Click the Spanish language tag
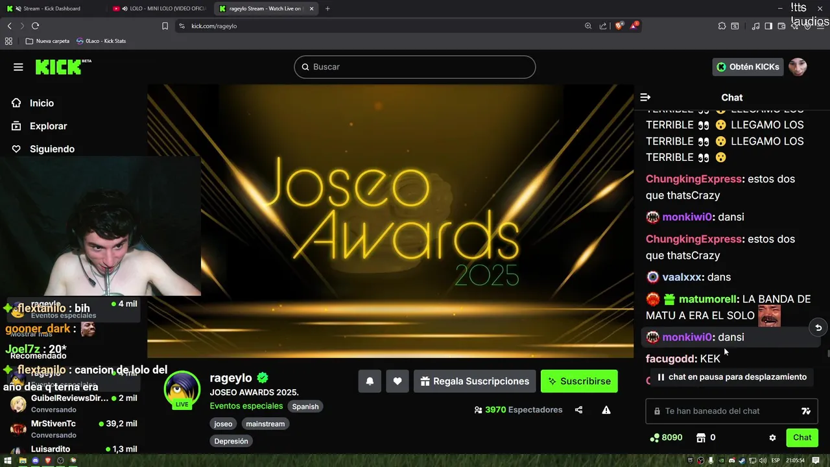Screen dimensions: 830x467 pos(305,407)
